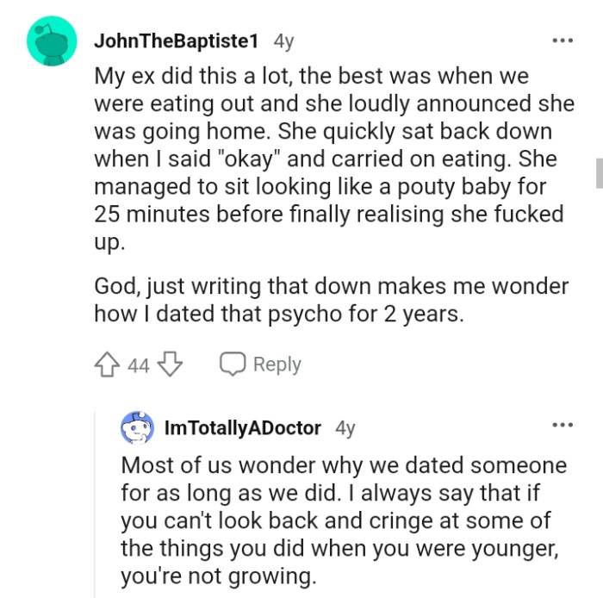Open ImTotallyADoctor's avatar profile picture
603x598 pixels.
137,427
